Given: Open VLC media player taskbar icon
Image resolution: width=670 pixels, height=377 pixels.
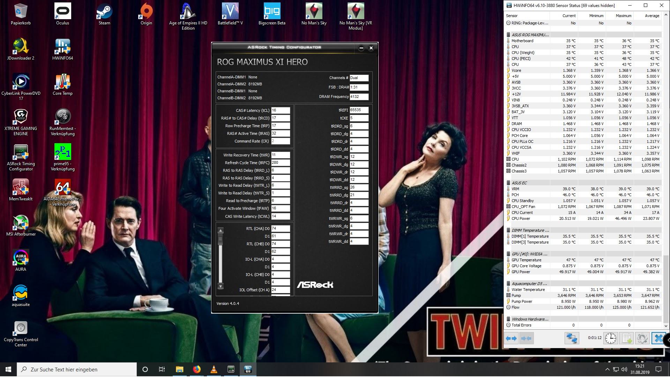Looking at the screenshot, I should pyautogui.click(x=214, y=370).
